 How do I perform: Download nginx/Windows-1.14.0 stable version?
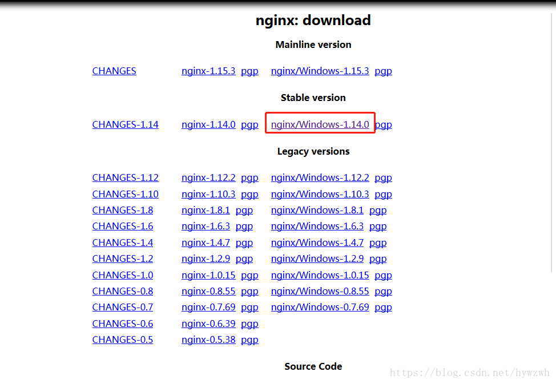[x=320, y=124]
